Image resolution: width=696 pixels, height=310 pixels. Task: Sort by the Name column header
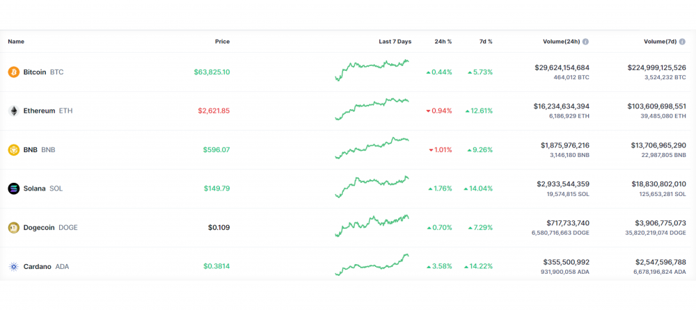point(16,42)
